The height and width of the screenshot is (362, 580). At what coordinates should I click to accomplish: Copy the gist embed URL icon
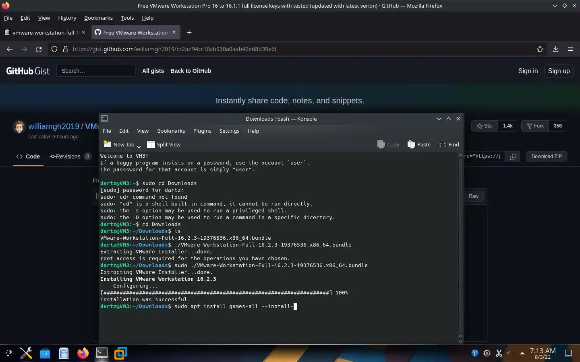click(513, 156)
